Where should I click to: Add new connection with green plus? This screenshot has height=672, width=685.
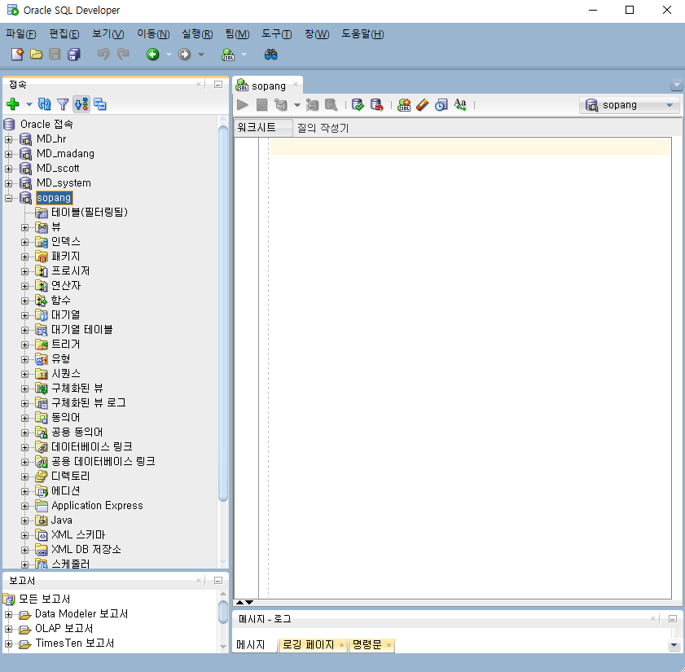point(13,104)
